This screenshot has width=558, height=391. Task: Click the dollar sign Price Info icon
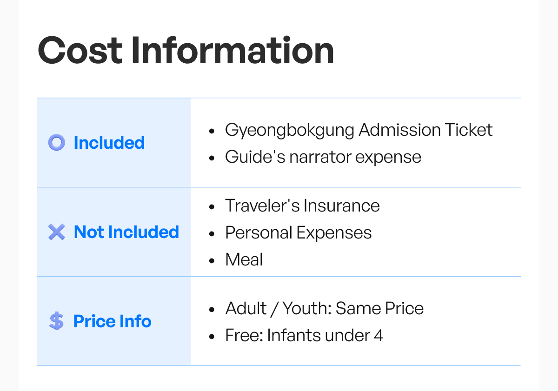56,321
